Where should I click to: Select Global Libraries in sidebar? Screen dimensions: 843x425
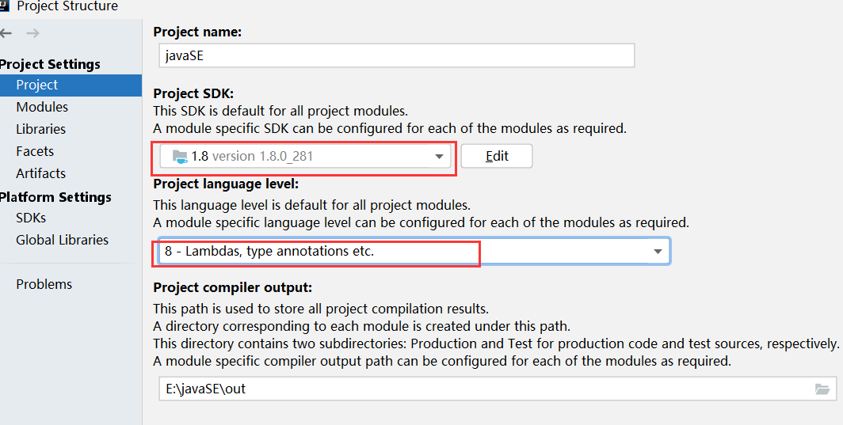62,240
